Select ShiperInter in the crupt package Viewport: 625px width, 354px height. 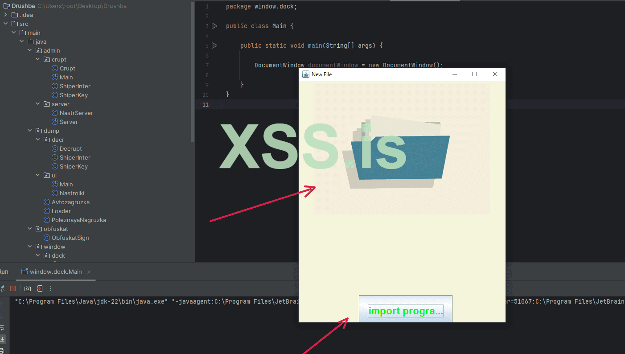71,86
